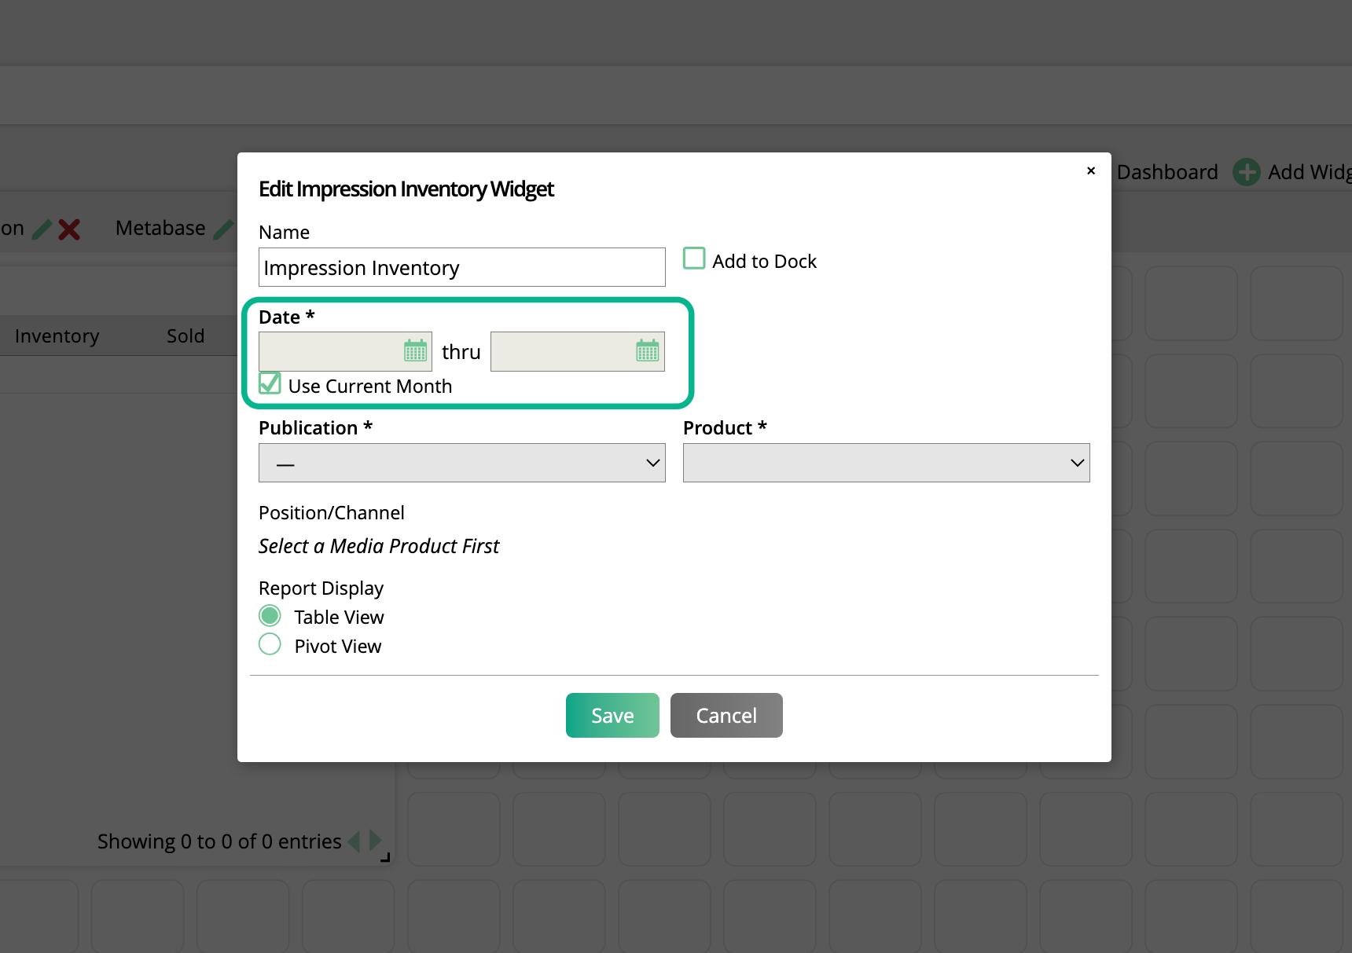Screen dimensions: 1352x953
Task: Click the green plus Add Widget icon
Action: pos(1246,172)
